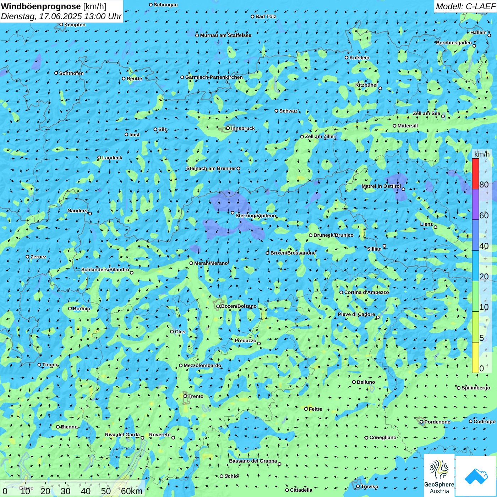Click the blue weather app logo
Viewport: 497px width, 497px height.
pyautogui.click(x=476, y=476)
